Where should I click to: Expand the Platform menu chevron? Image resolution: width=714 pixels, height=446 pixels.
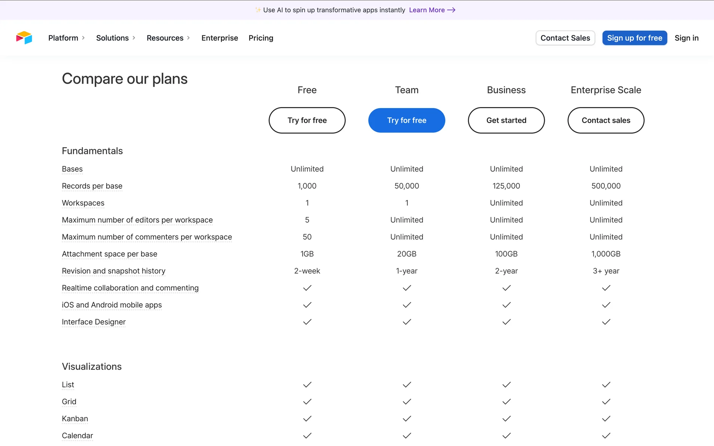[x=83, y=38]
